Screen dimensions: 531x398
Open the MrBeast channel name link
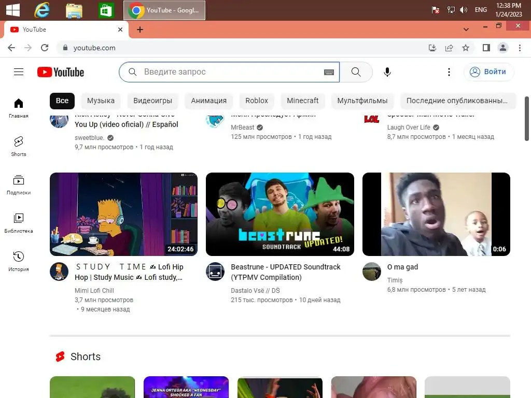(x=243, y=127)
